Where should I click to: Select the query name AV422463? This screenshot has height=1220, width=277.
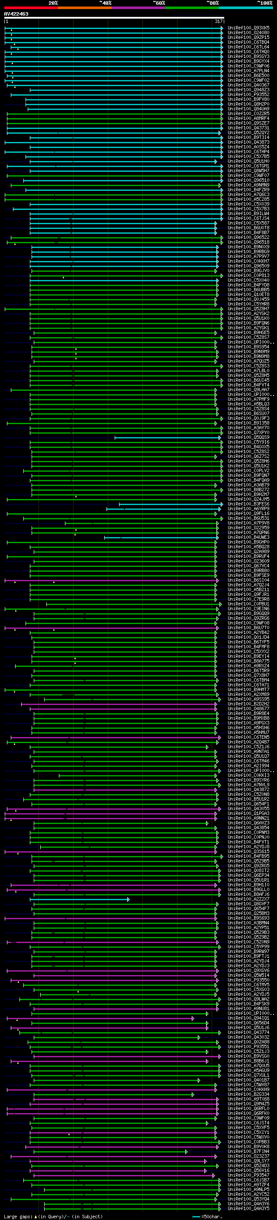point(16,14)
